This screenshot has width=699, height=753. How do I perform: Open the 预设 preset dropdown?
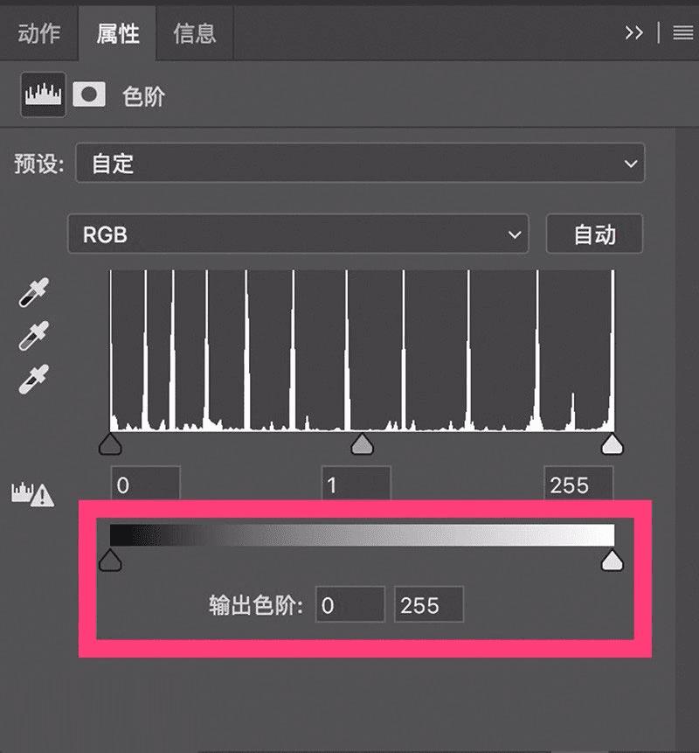(x=360, y=163)
